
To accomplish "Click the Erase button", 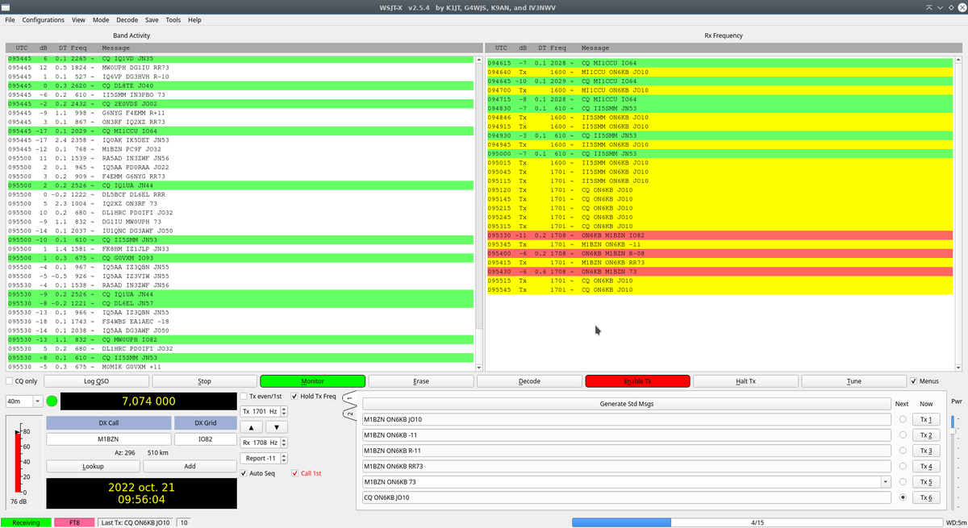I will [421, 381].
